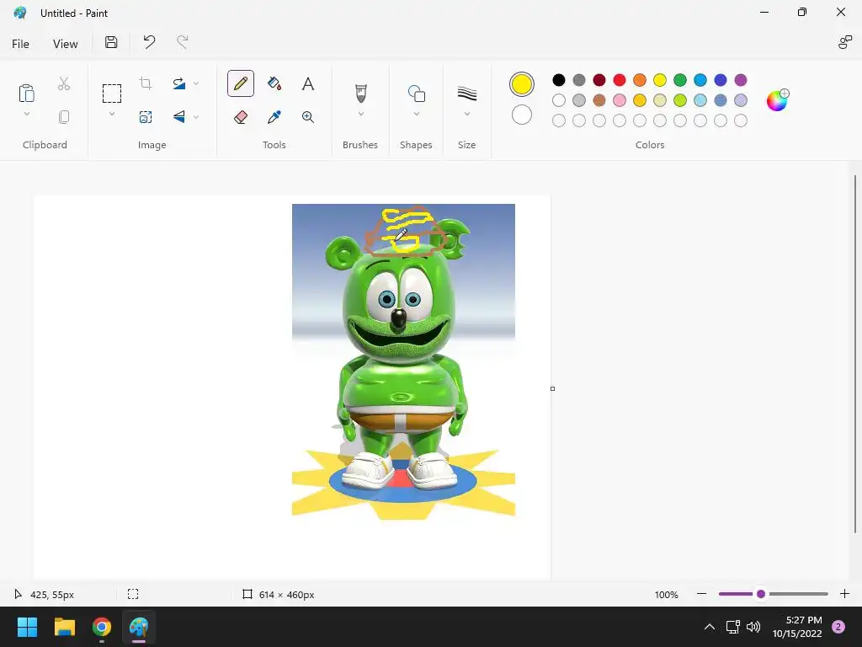Click the Rotate icon
Image resolution: width=862 pixels, height=647 pixels.
click(x=179, y=83)
